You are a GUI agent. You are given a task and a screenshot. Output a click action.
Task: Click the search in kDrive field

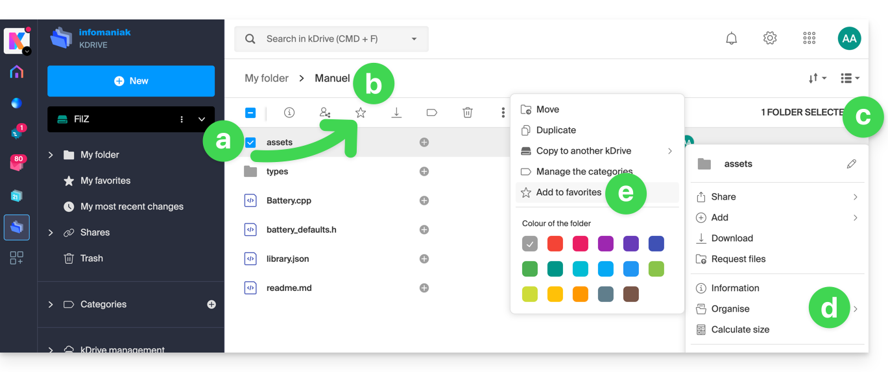pyautogui.click(x=331, y=39)
